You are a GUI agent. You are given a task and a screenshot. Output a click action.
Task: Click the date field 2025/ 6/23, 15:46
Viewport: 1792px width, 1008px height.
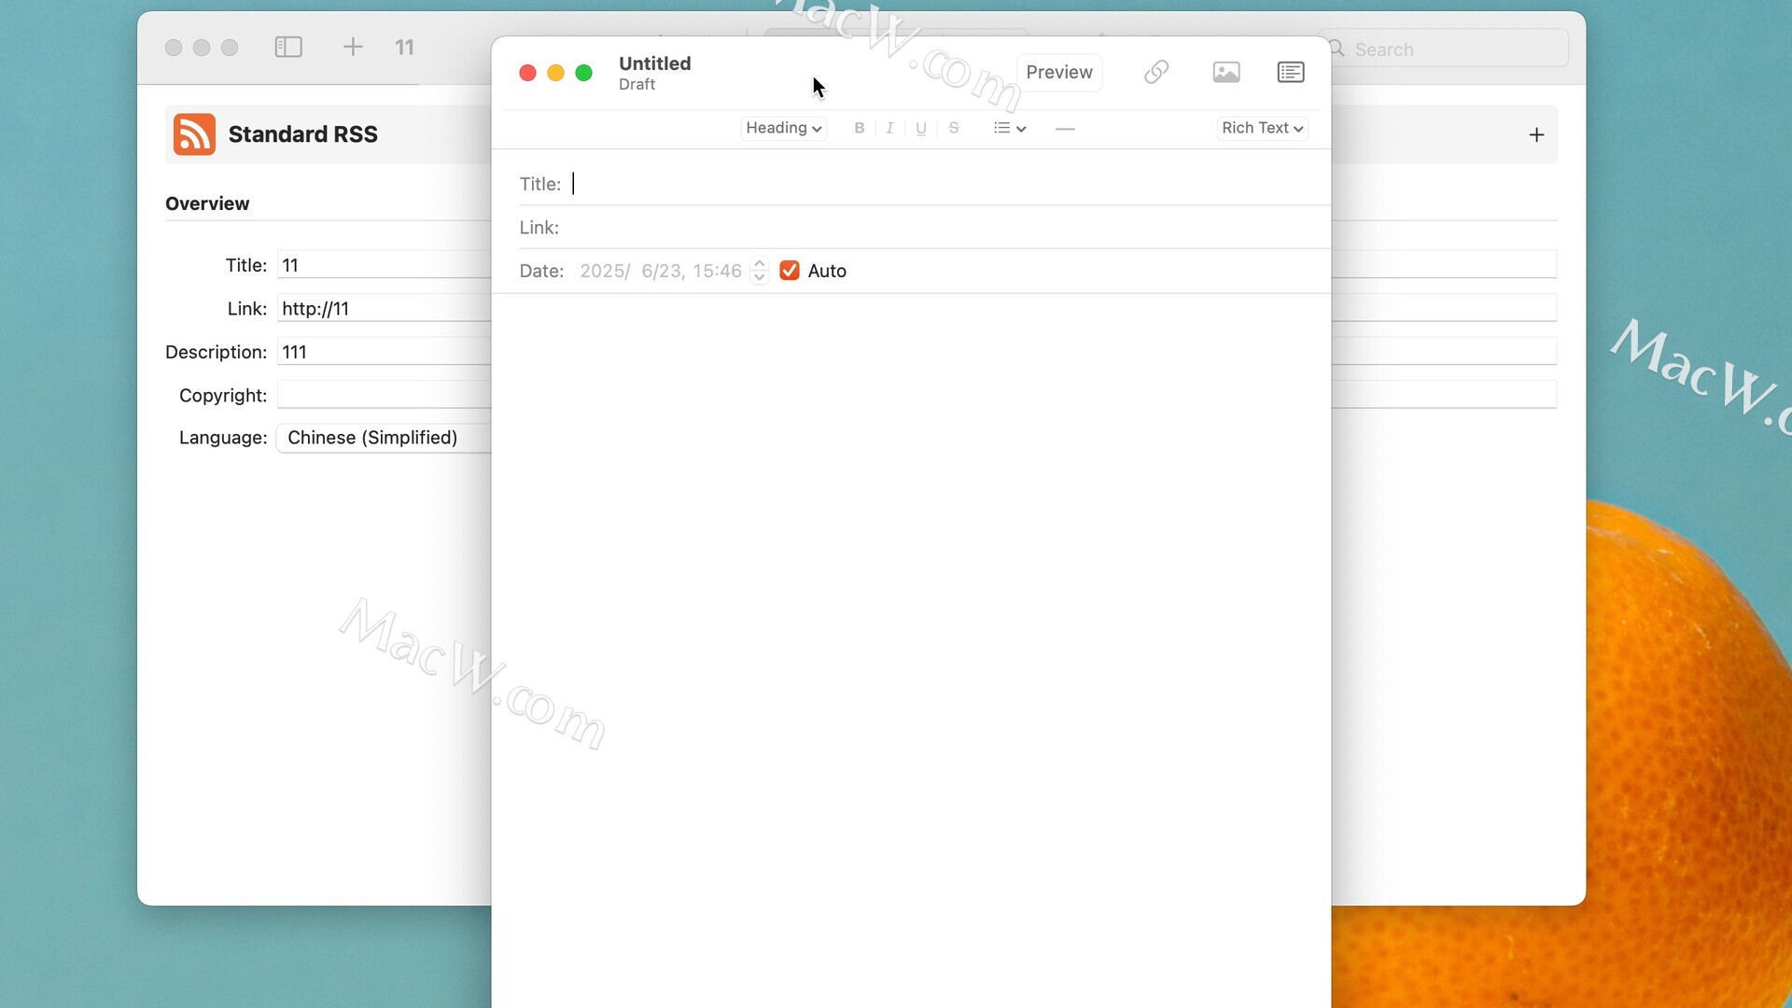click(x=660, y=271)
